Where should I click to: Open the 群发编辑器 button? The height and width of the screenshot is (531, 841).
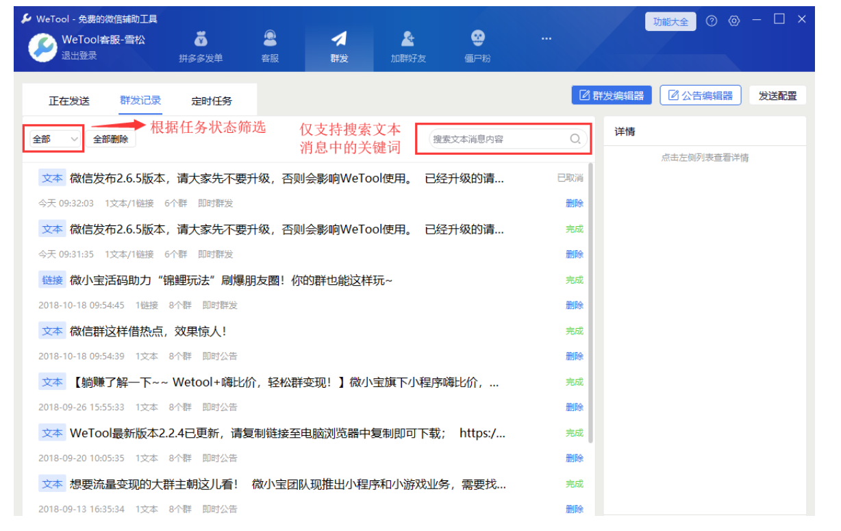pyautogui.click(x=612, y=96)
